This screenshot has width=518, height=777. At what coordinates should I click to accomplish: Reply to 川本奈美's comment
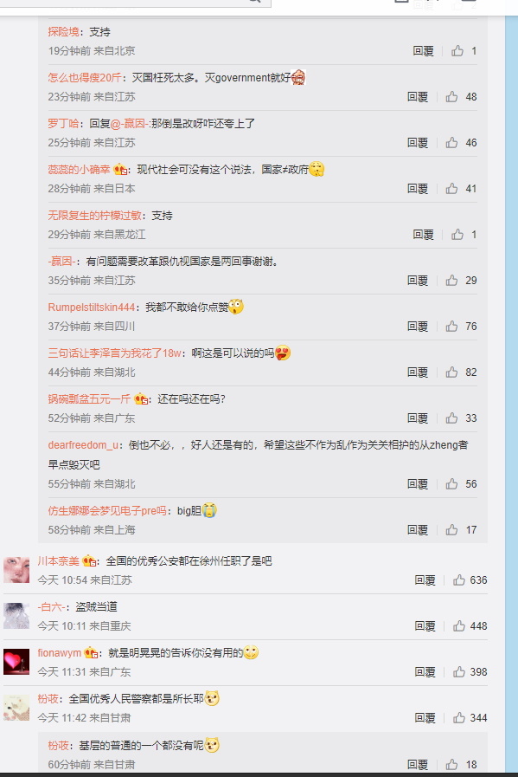[425, 580]
